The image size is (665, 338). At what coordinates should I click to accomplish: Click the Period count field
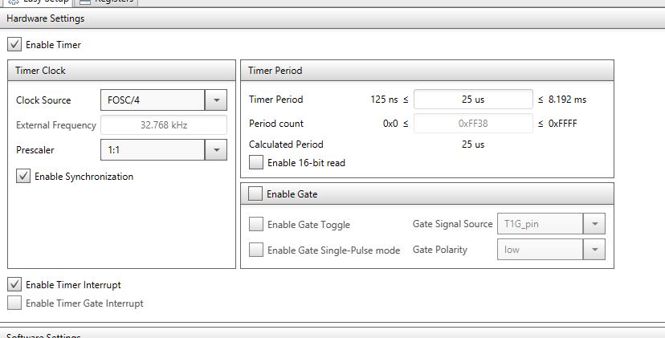point(473,124)
